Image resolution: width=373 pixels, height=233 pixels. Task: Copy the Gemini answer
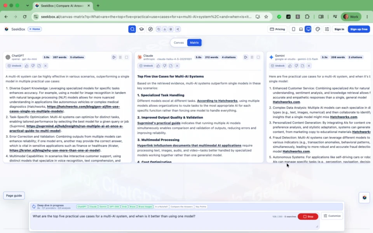(x=302, y=66)
